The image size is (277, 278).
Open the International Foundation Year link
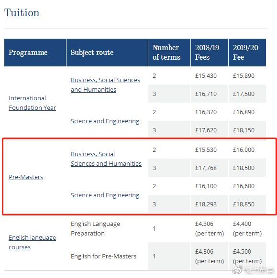(32, 103)
